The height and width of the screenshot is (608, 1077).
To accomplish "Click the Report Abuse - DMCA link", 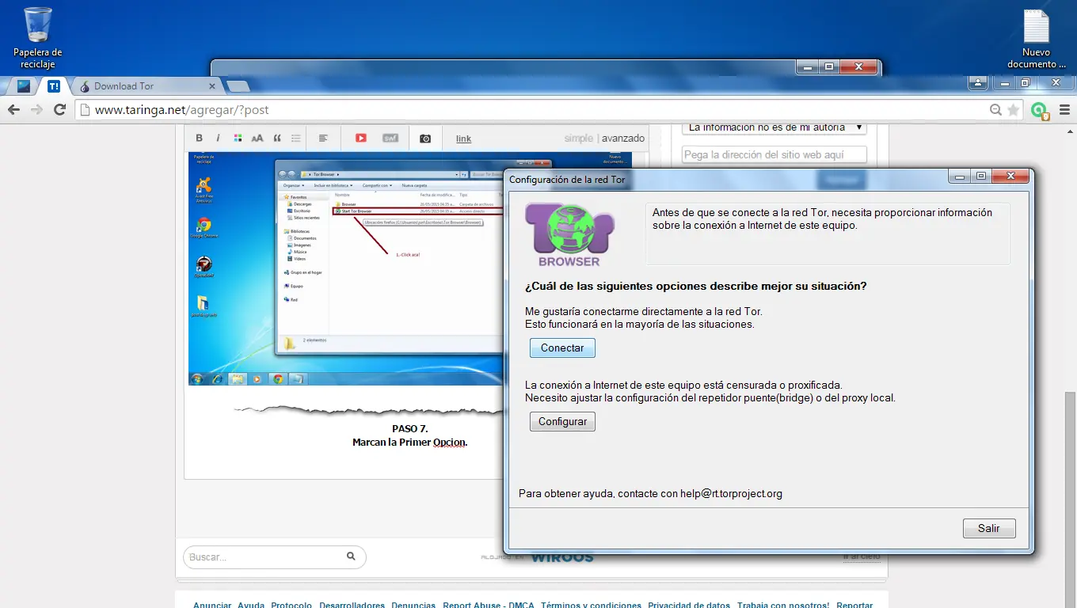I will click(489, 606).
